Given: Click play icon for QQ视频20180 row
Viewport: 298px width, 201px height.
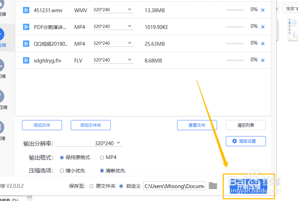Looking at the screenshot, I should [26, 44].
